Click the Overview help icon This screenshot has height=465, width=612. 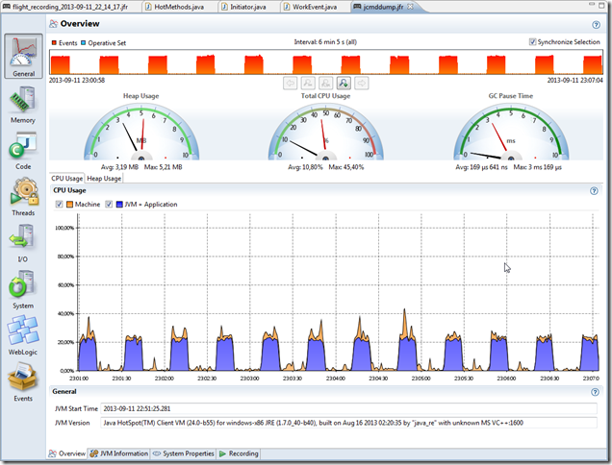pyautogui.click(x=596, y=25)
